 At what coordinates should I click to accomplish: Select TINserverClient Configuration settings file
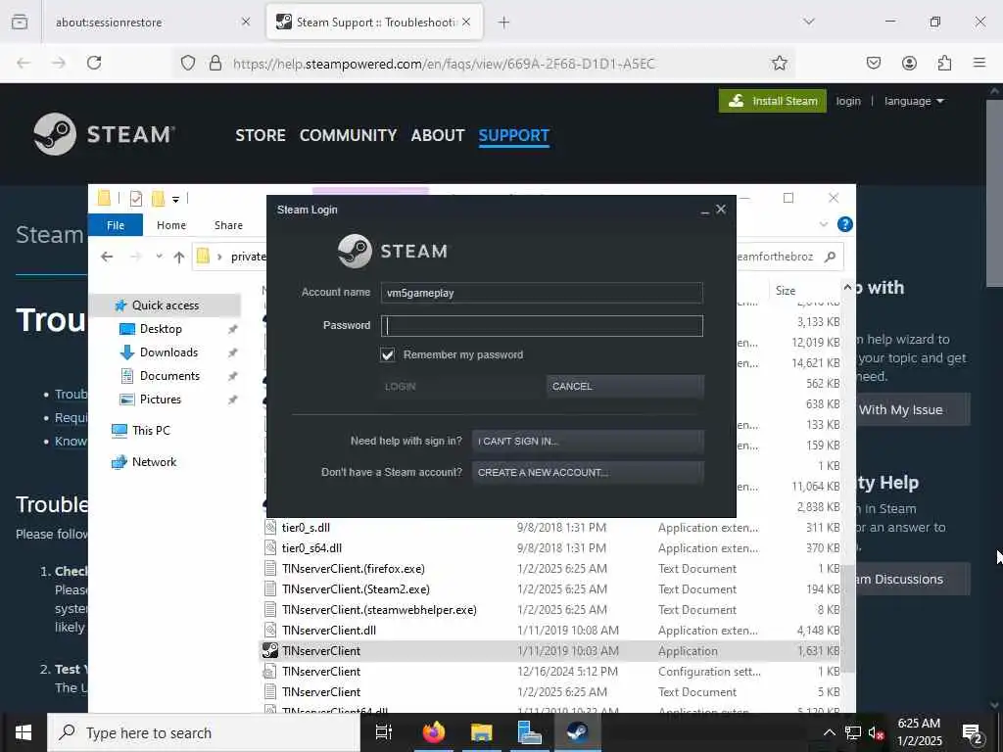click(321, 672)
